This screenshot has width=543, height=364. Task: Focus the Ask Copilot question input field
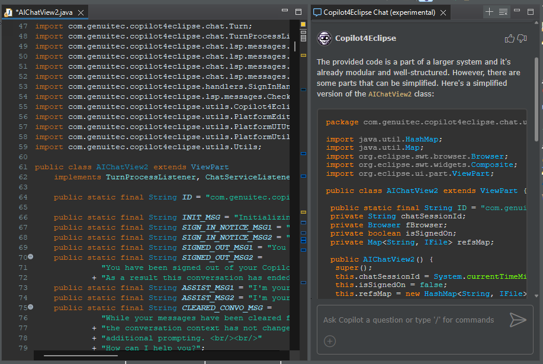409,320
